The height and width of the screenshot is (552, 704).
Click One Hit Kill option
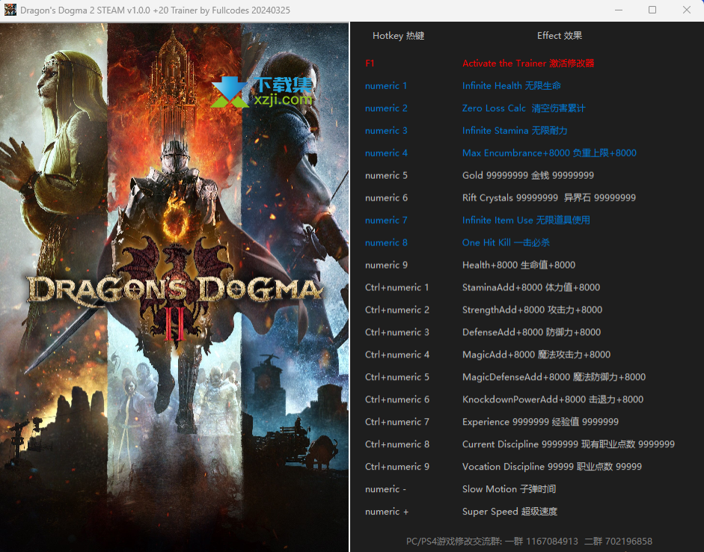[x=506, y=243]
